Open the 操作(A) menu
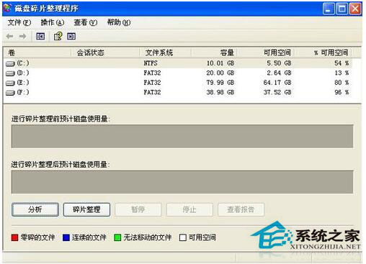This screenshot has height=264, width=366. tap(53, 22)
